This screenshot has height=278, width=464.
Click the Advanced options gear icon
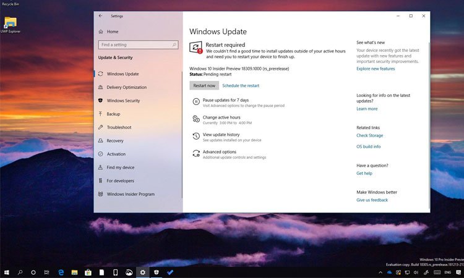(x=196, y=154)
